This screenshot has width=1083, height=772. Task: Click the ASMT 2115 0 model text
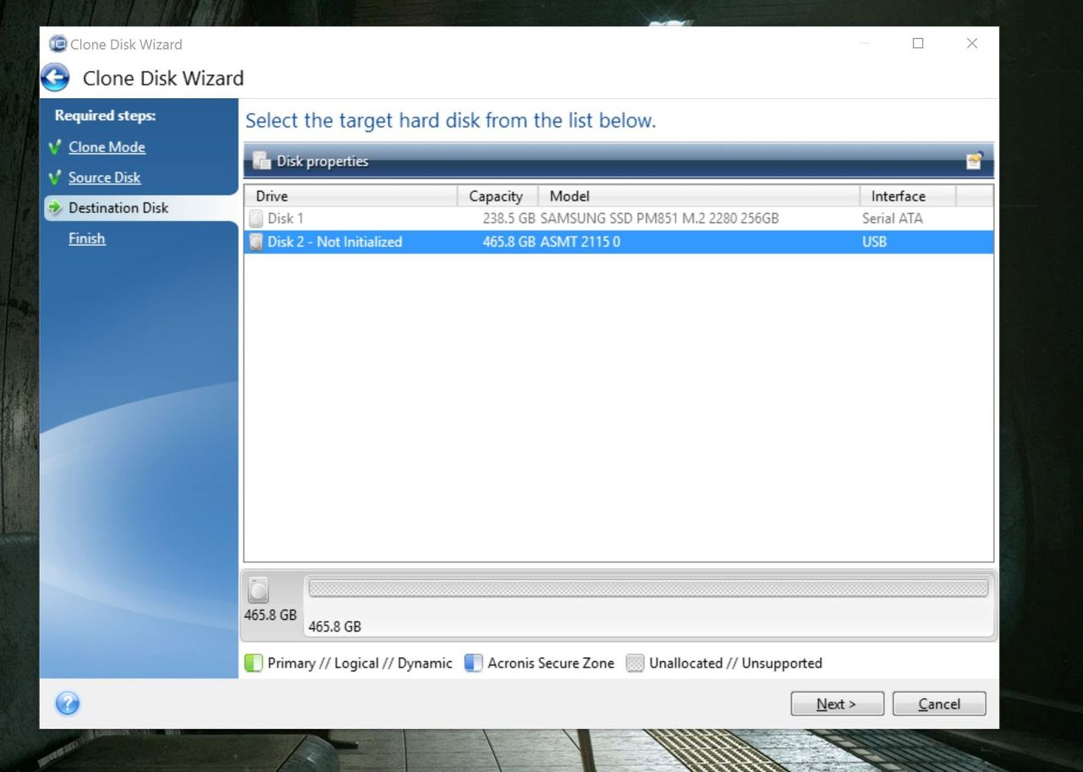[580, 242]
